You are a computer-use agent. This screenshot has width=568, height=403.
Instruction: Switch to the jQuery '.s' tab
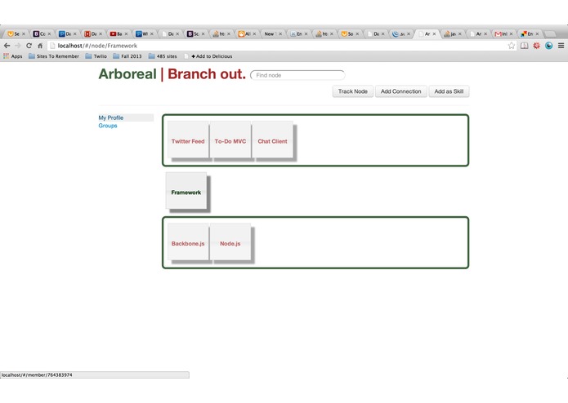tap(399, 33)
